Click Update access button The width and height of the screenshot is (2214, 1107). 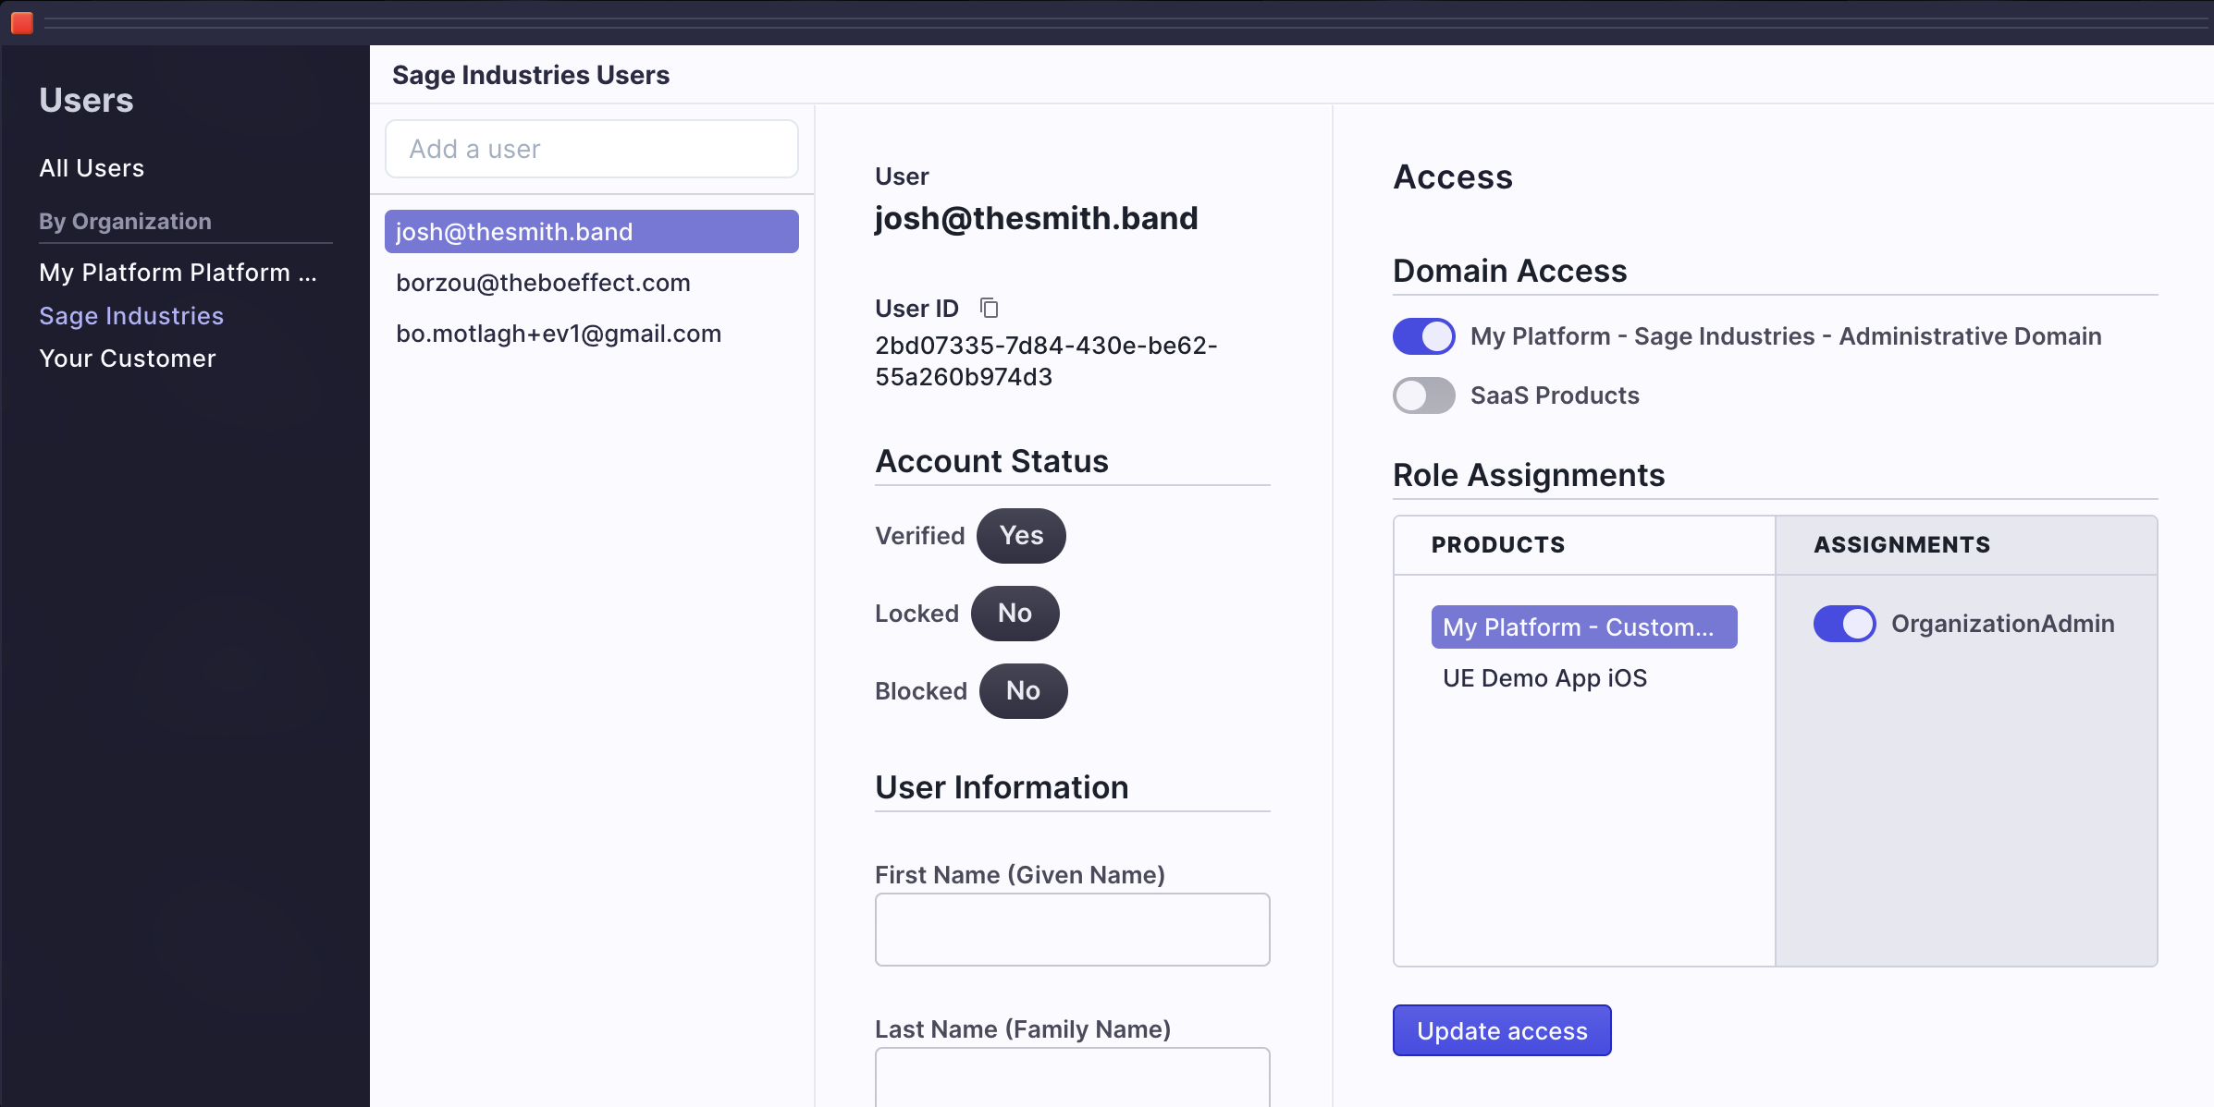click(1502, 1030)
